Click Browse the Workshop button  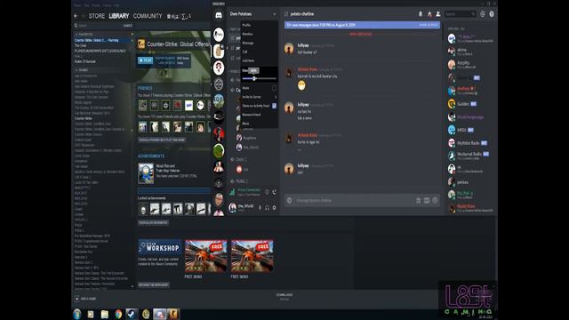[154, 284]
